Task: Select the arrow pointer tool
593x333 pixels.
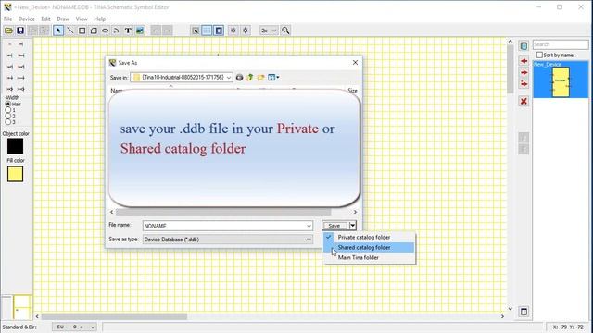Action: (x=58, y=31)
